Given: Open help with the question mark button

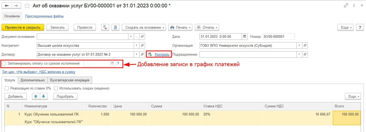Looking at the screenshot, I should (360, 27).
